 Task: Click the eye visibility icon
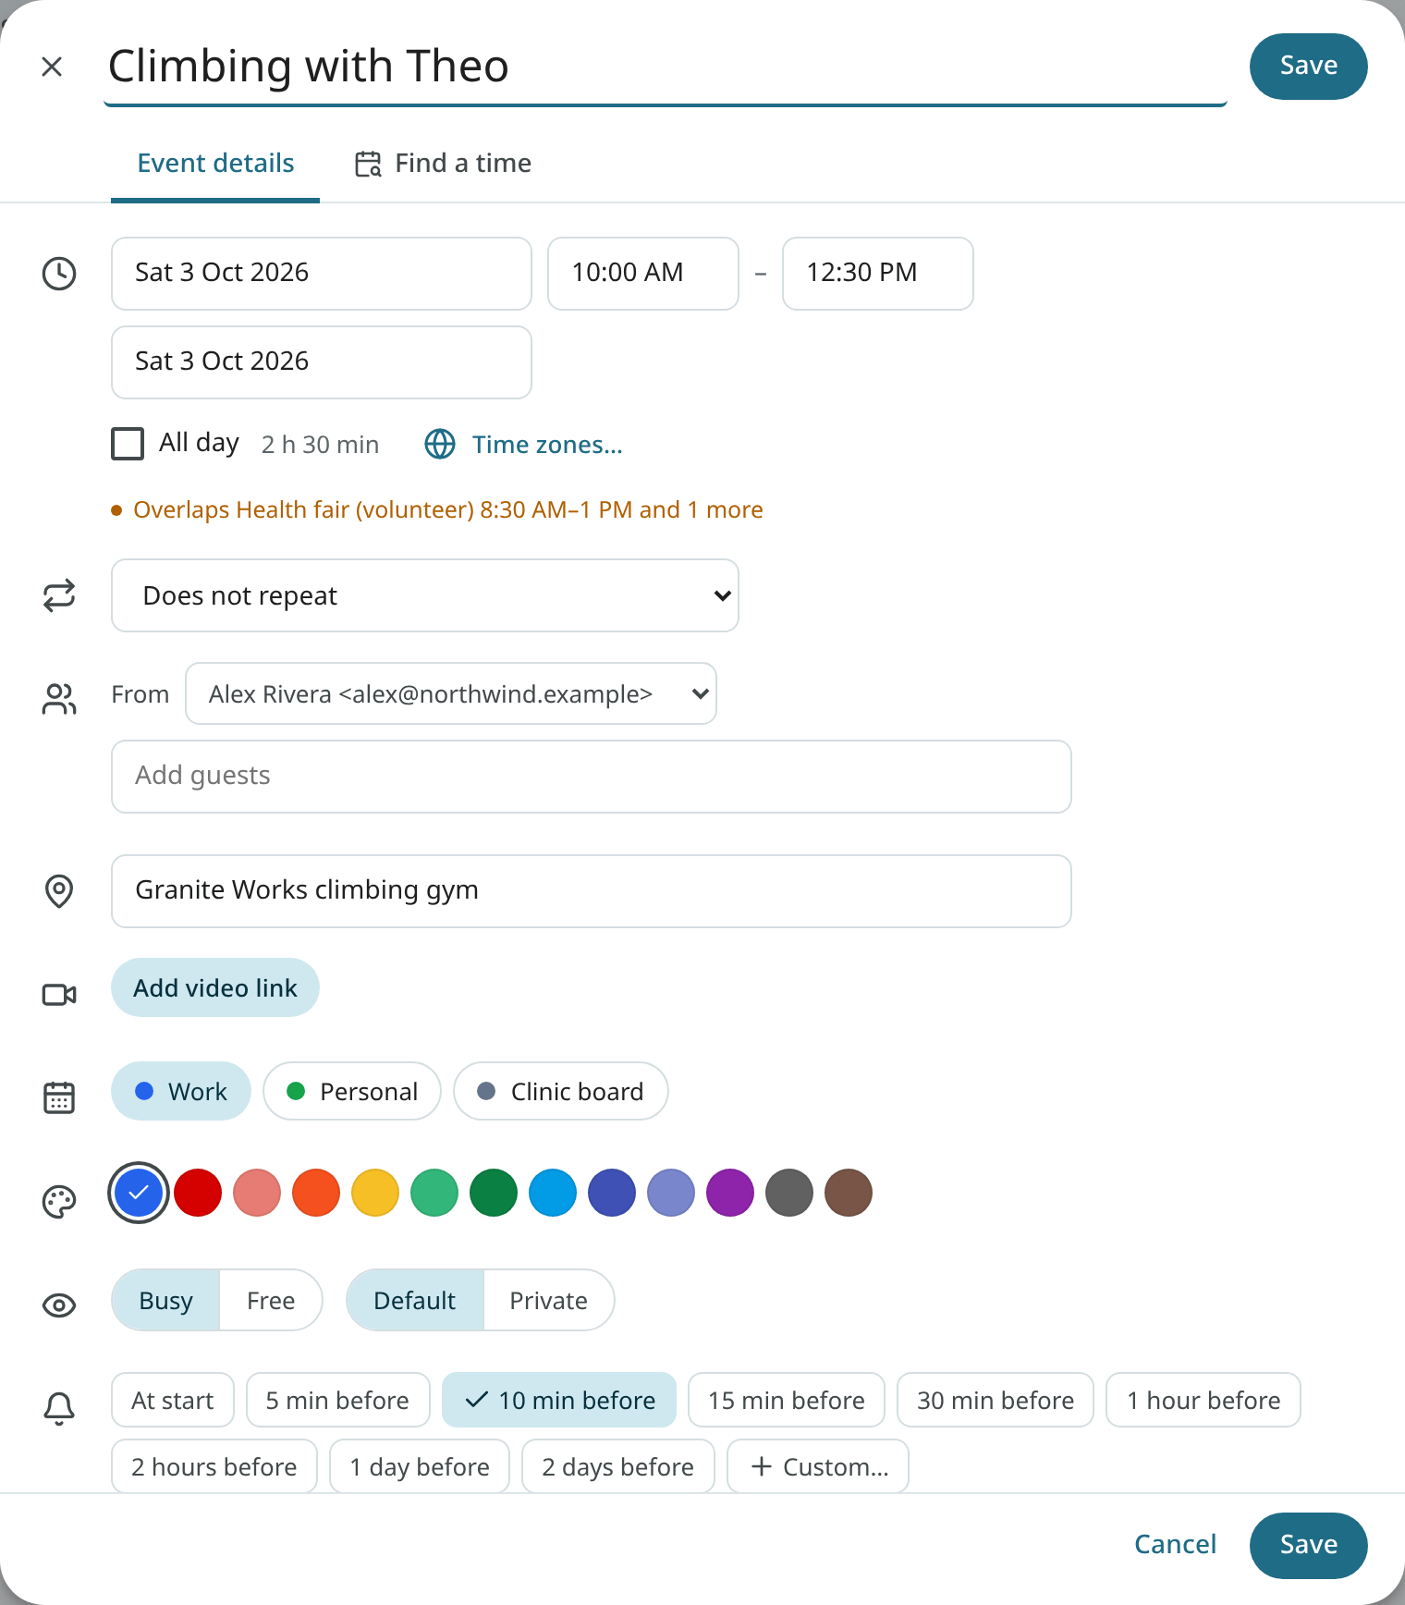click(x=59, y=1305)
